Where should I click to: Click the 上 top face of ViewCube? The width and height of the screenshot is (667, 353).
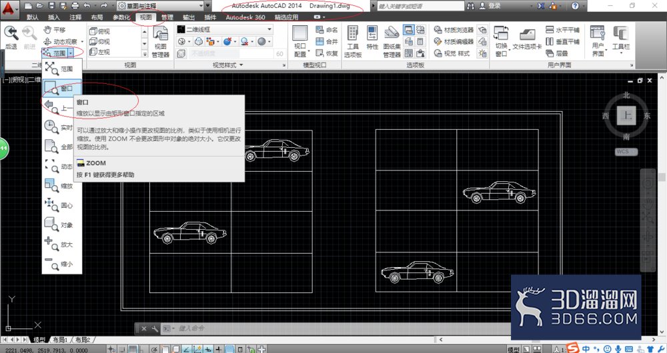pos(626,115)
